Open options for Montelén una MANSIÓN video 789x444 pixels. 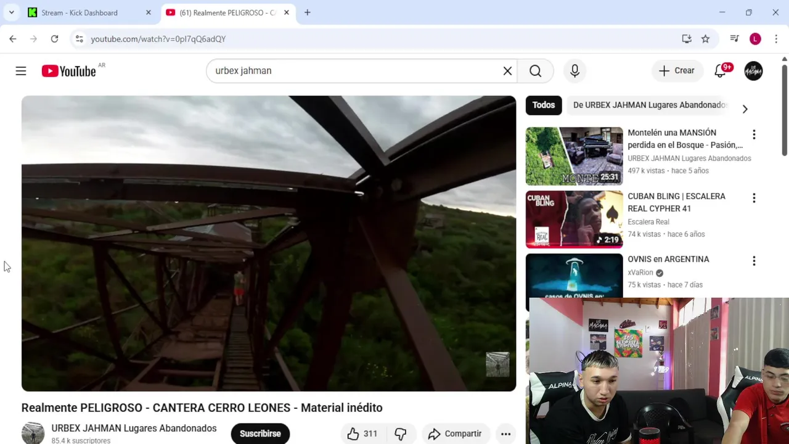(x=754, y=134)
